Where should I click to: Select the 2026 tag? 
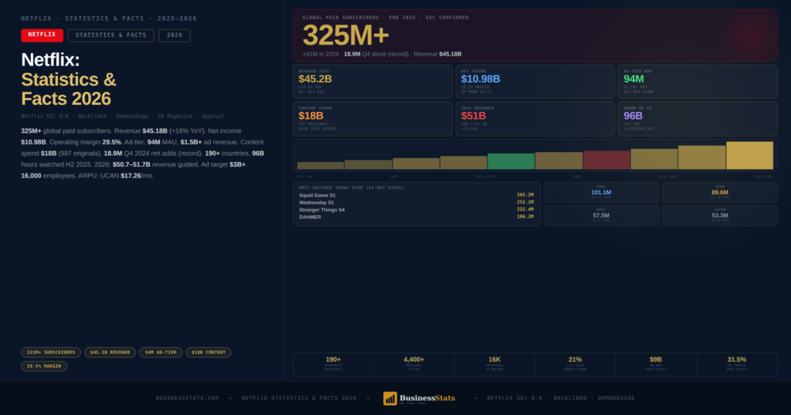(175, 35)
